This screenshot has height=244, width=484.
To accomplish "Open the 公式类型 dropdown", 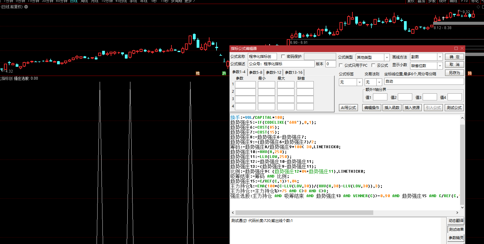I will [387, 57].
